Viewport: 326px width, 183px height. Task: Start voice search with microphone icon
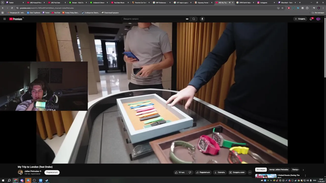[x=202, y=19]
